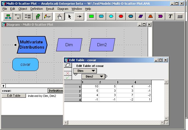Pick the red hexagon objective node
The height and width of the screenshot is (130, 188).
click(x=121, y=16)
